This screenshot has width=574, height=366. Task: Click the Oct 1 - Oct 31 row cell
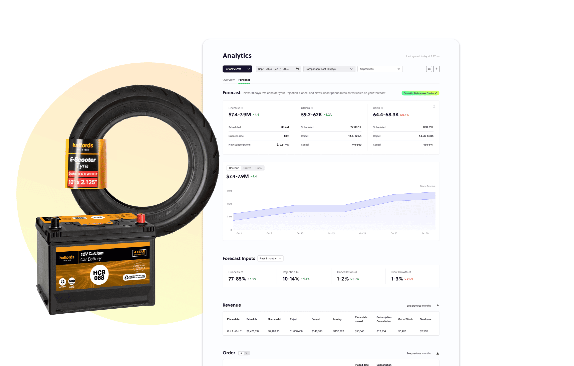click(x=235, y=331)
